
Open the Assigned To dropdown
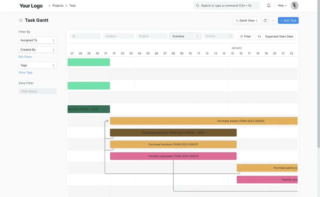[37, 40]
